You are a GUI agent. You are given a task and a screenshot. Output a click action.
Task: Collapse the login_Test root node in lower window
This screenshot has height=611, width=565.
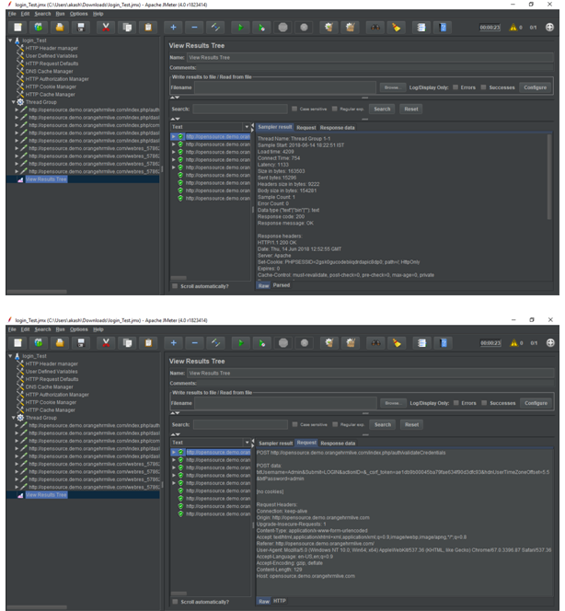10,356
